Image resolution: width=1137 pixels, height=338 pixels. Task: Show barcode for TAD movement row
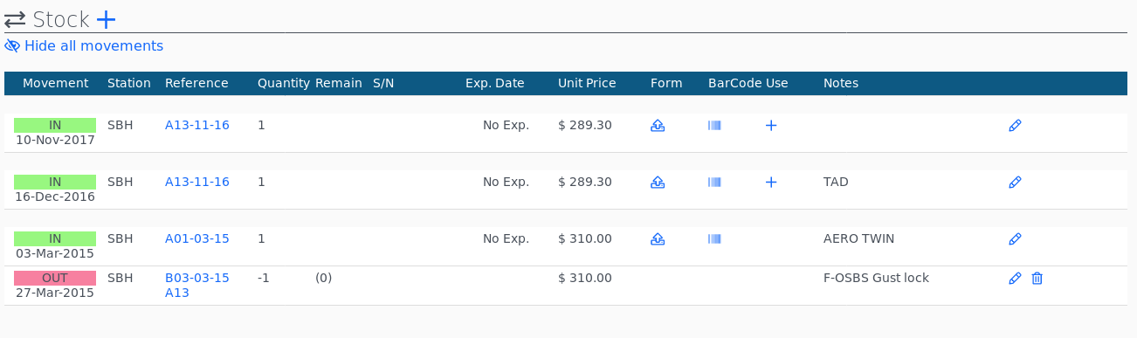715,183
